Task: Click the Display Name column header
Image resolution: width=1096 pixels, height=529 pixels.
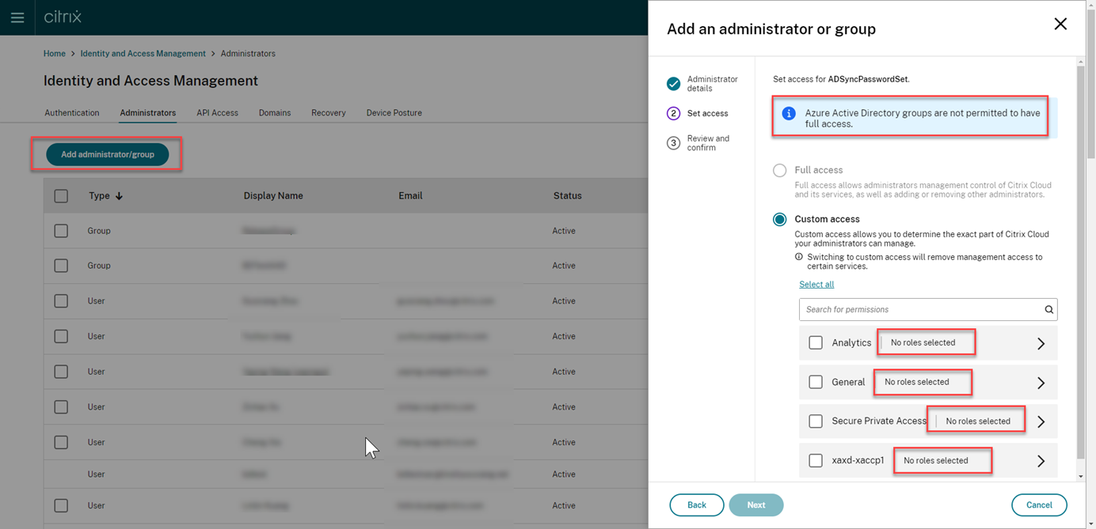Action: coord(273,196)
